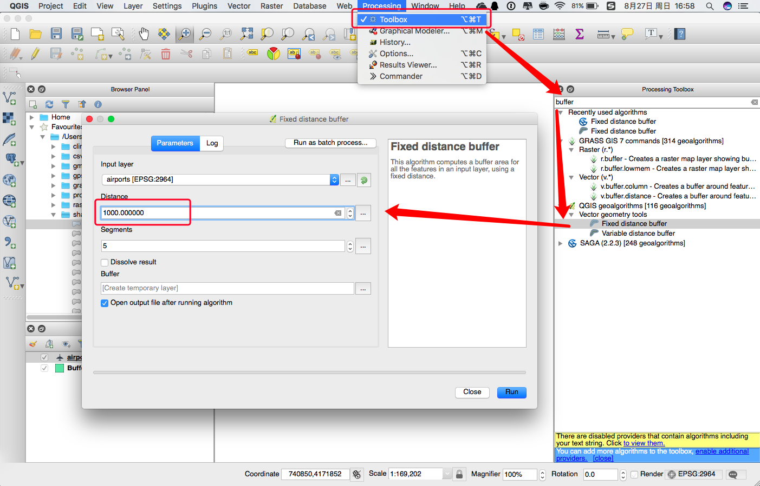Screen dimensions: 760x486
Task: Click Add WMS Layer globe icon
Action: coord(9,180)
